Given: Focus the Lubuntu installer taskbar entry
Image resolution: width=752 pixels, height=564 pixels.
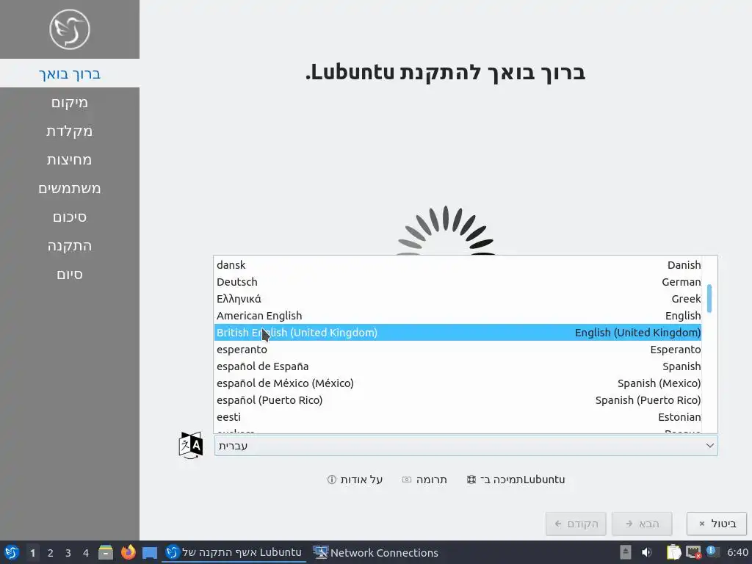Looking at the screenshot, I should [x=234, y=552].
